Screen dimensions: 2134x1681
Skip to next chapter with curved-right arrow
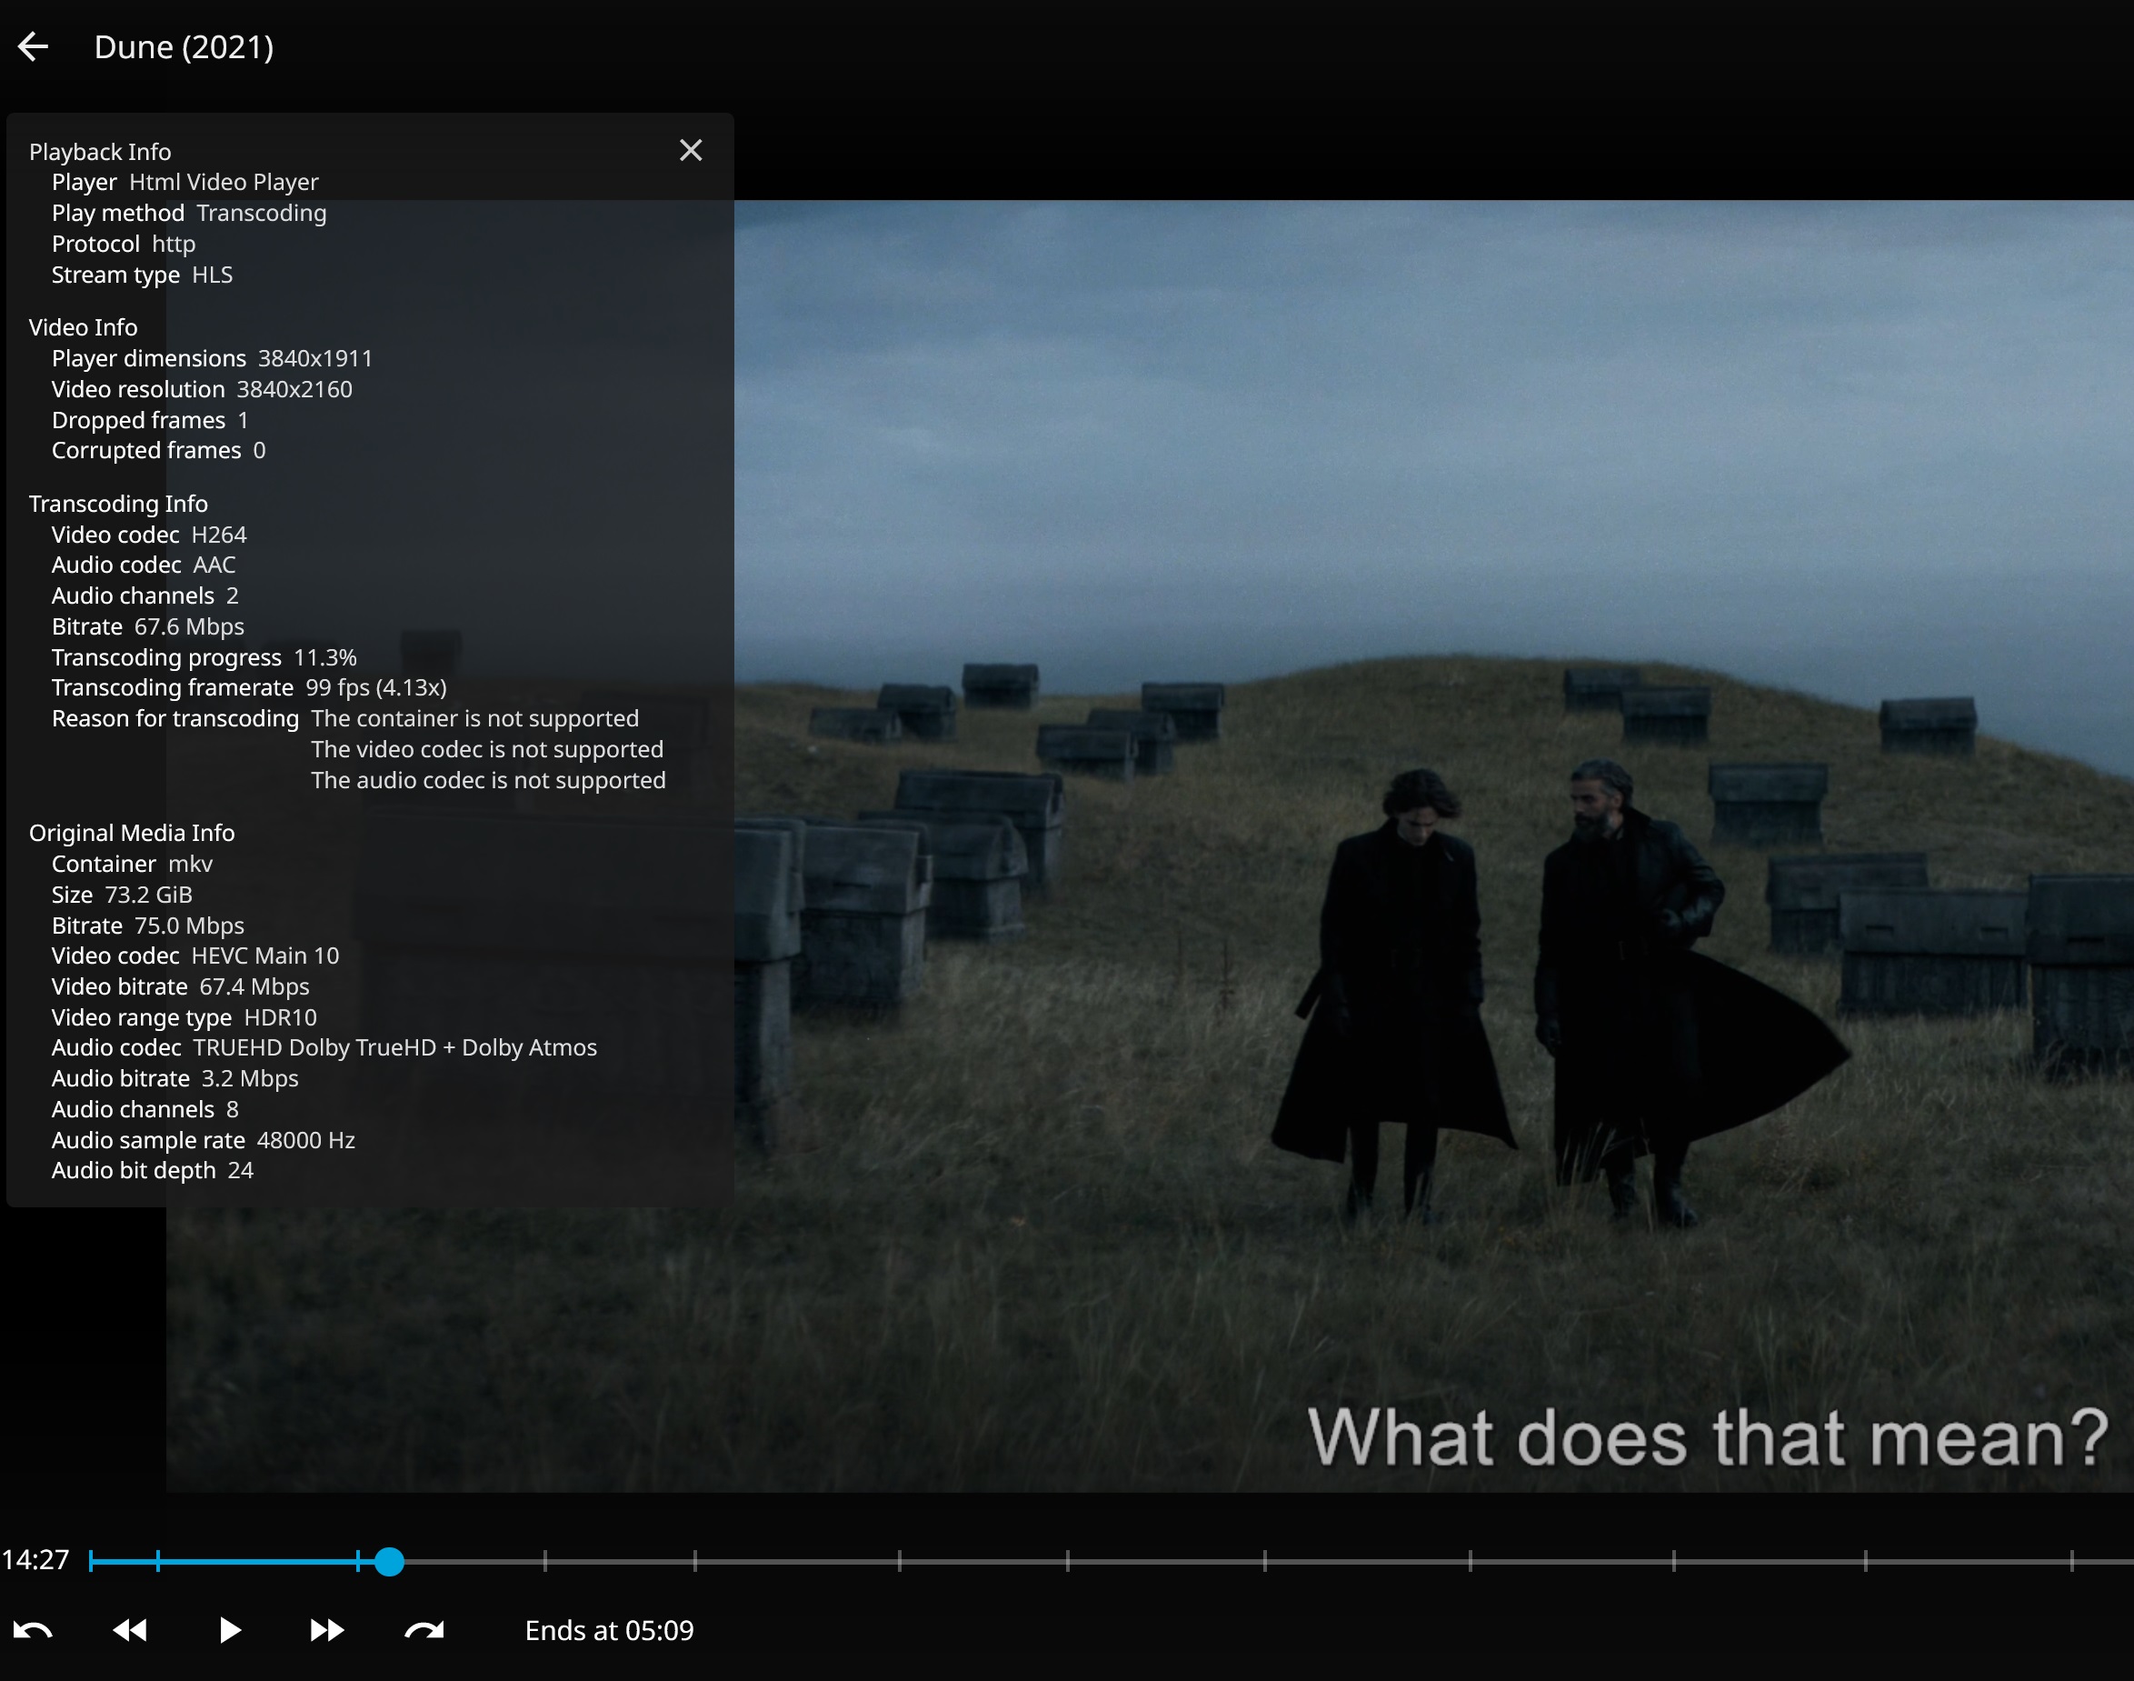tap(424, 1631)
